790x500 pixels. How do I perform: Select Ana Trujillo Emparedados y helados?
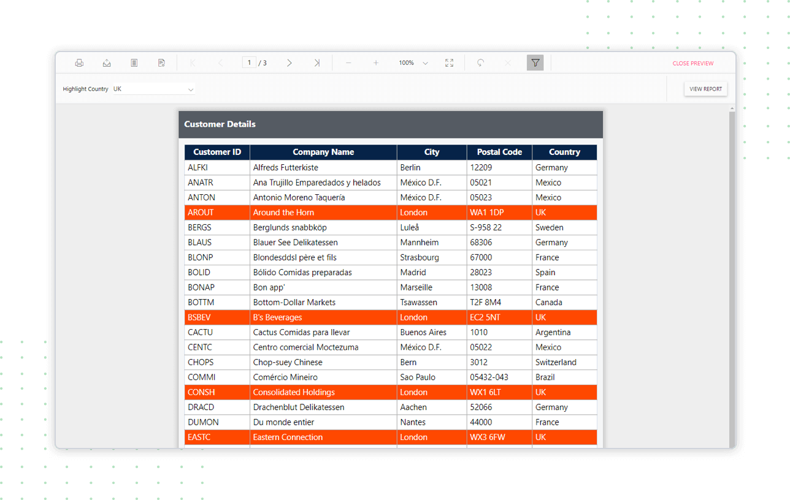point(323,183)
